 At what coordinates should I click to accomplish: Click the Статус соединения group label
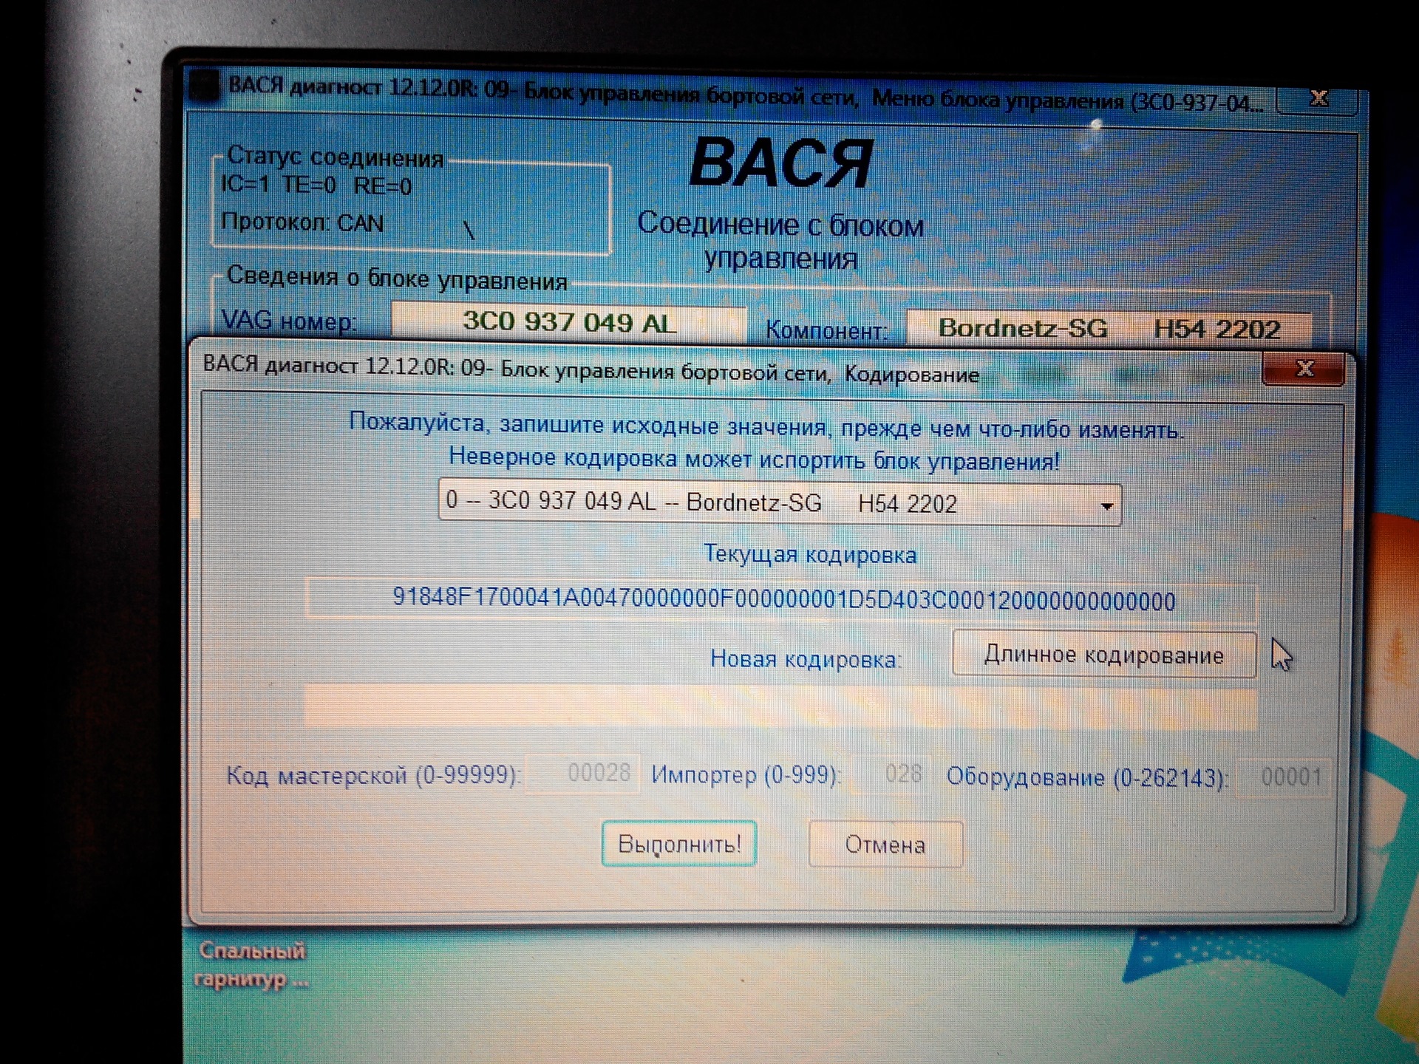click(335, 157)
